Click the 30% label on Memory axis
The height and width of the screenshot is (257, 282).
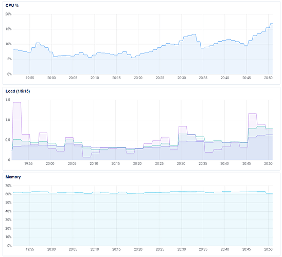[x=8, y=220]
